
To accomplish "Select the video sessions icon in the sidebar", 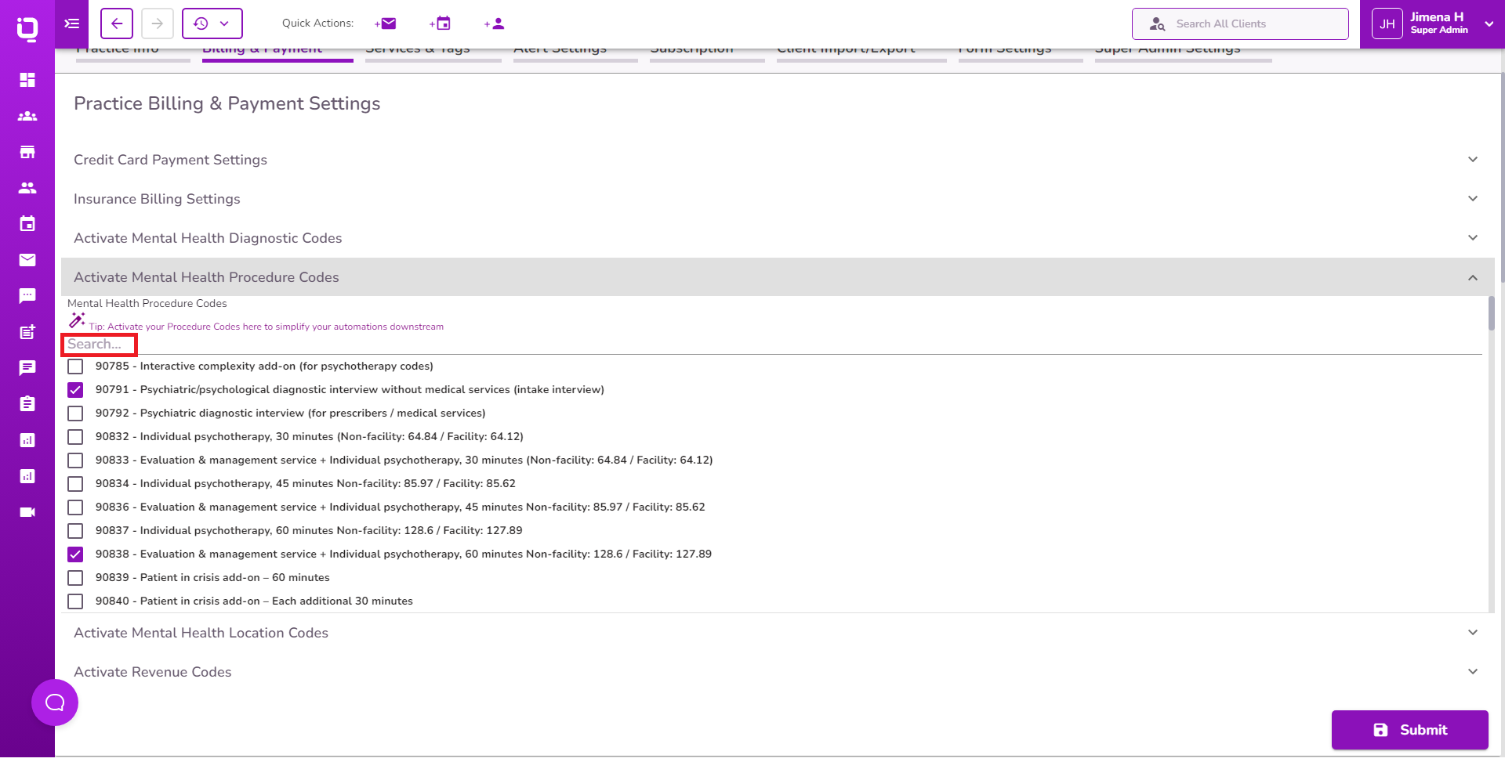I will (27, 511).
